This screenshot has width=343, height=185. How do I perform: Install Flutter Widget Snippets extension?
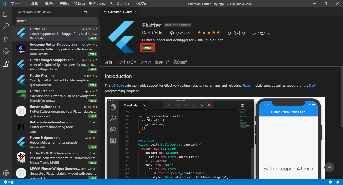tap(92, 69)
